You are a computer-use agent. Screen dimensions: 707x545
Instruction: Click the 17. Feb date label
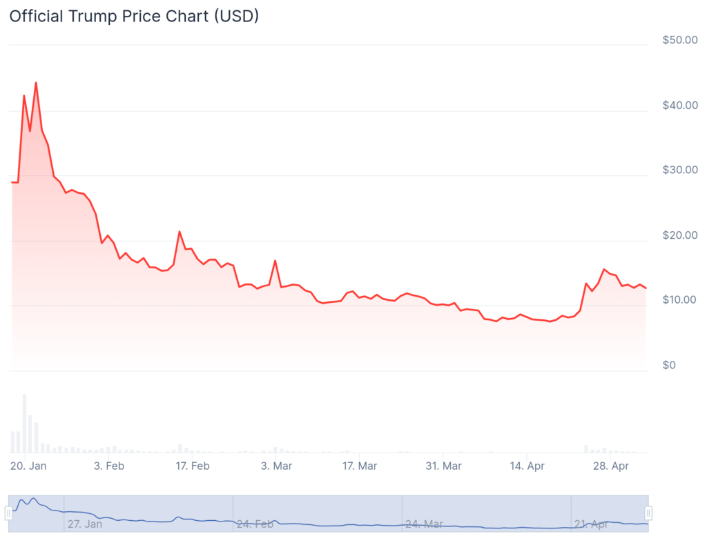click(193, 466)
